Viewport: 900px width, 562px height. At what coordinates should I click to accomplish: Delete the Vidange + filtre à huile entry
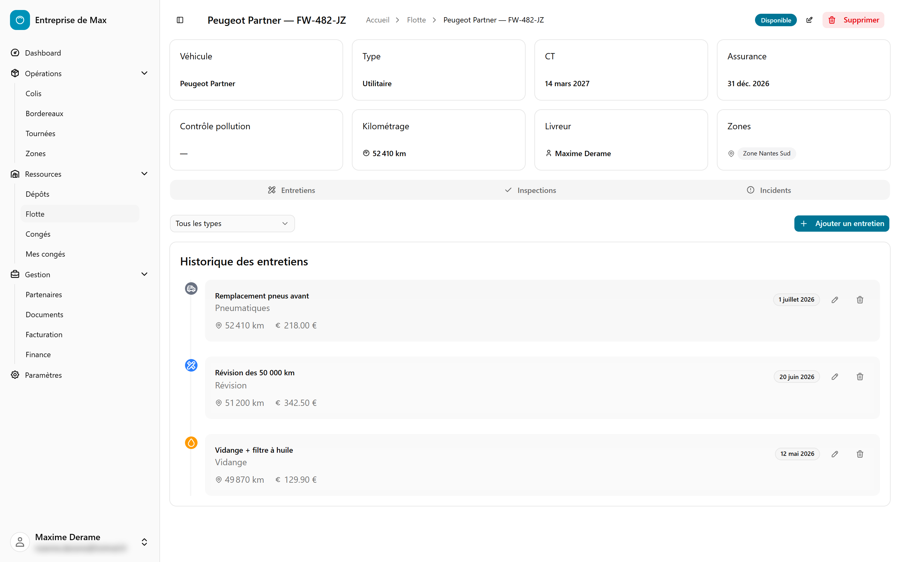[x=860, y=454]
